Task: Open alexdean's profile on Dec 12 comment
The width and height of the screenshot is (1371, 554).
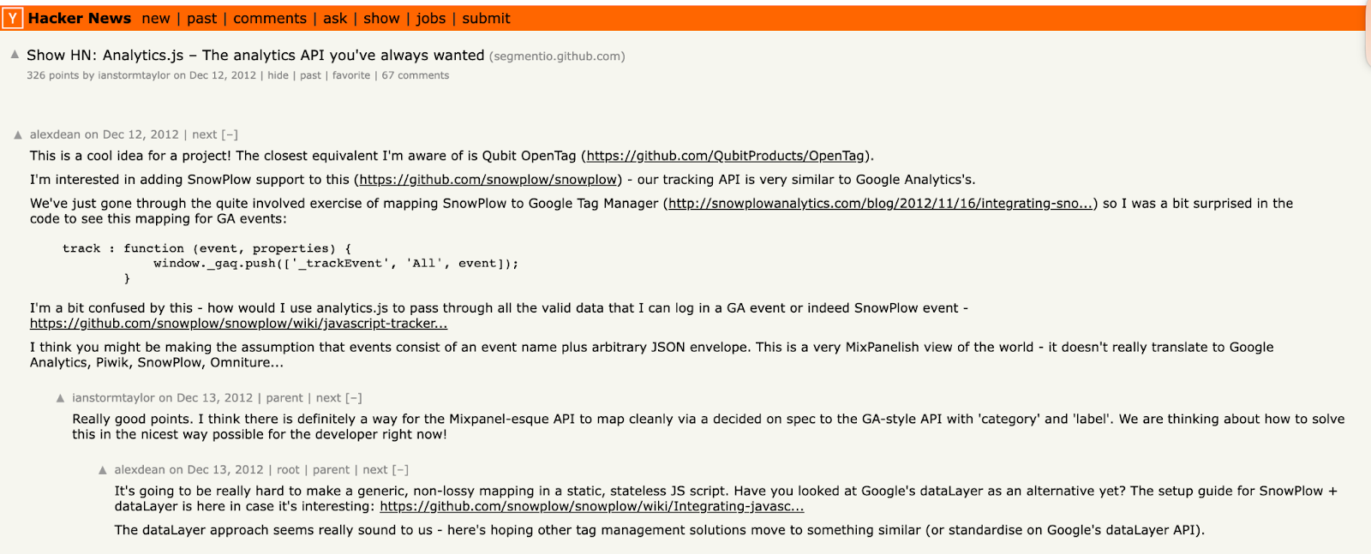Action: tap(55, 134)
